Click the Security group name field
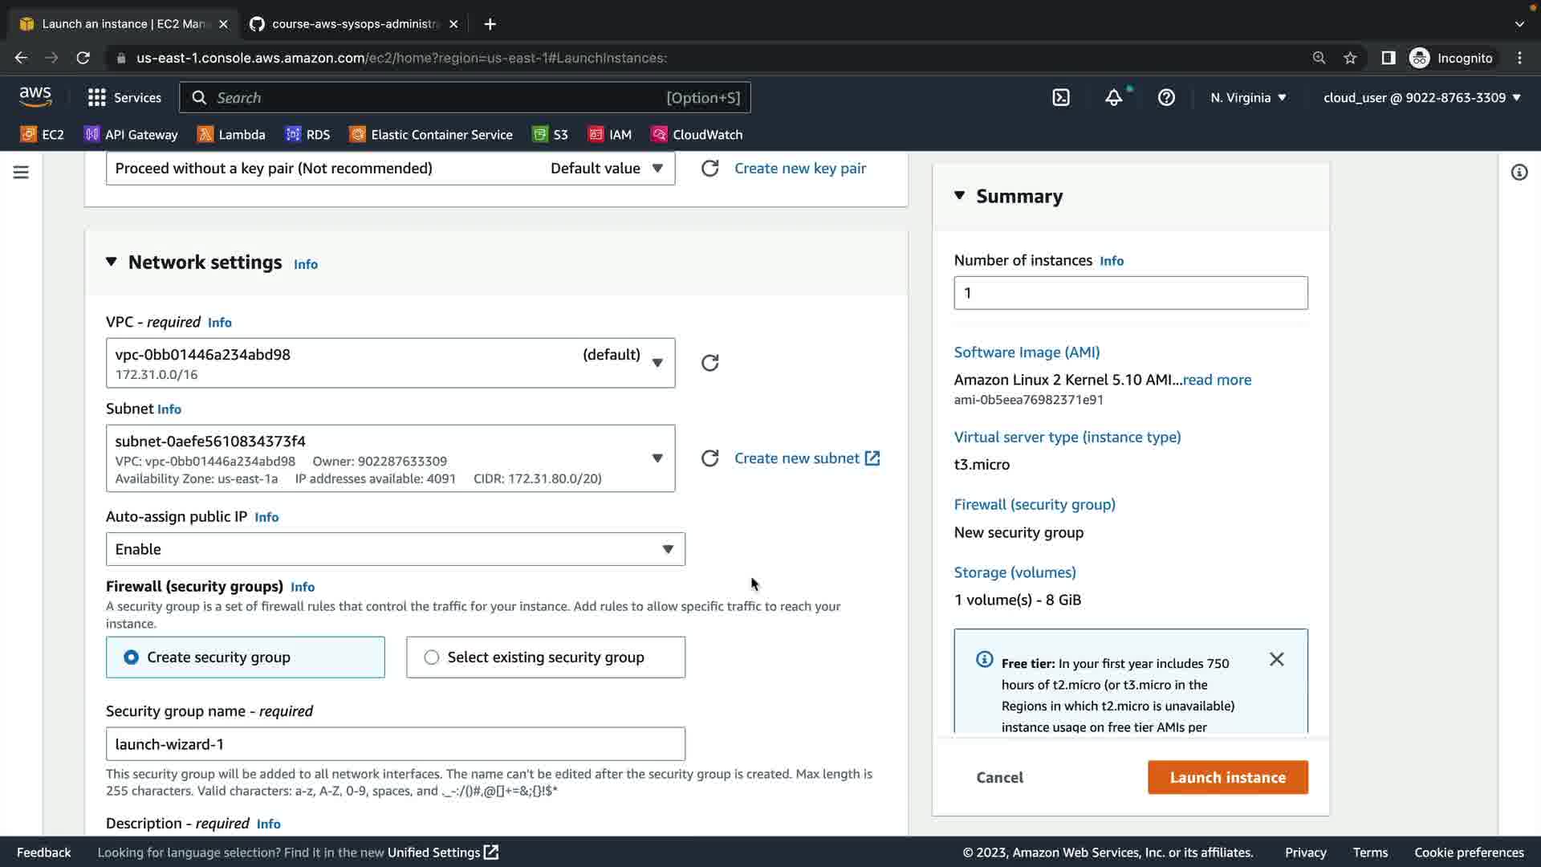This screenshot has height=867, width=1541. click(395, 744)
